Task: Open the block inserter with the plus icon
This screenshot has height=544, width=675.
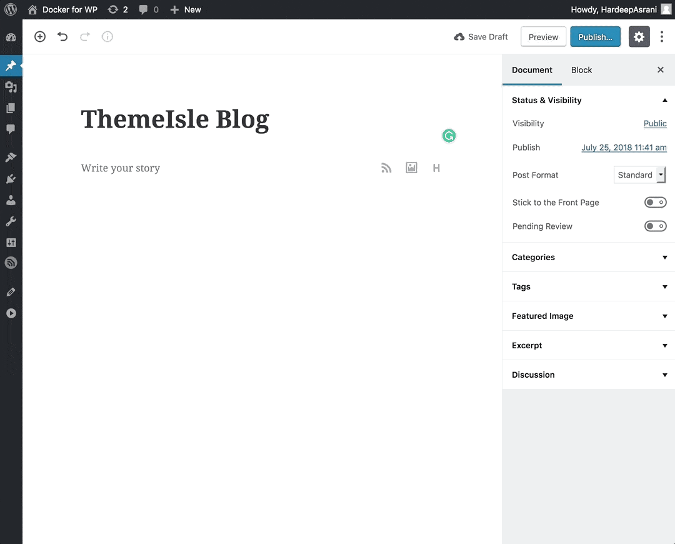Action: point(40,36)
